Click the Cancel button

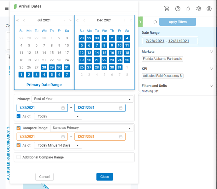44,177
